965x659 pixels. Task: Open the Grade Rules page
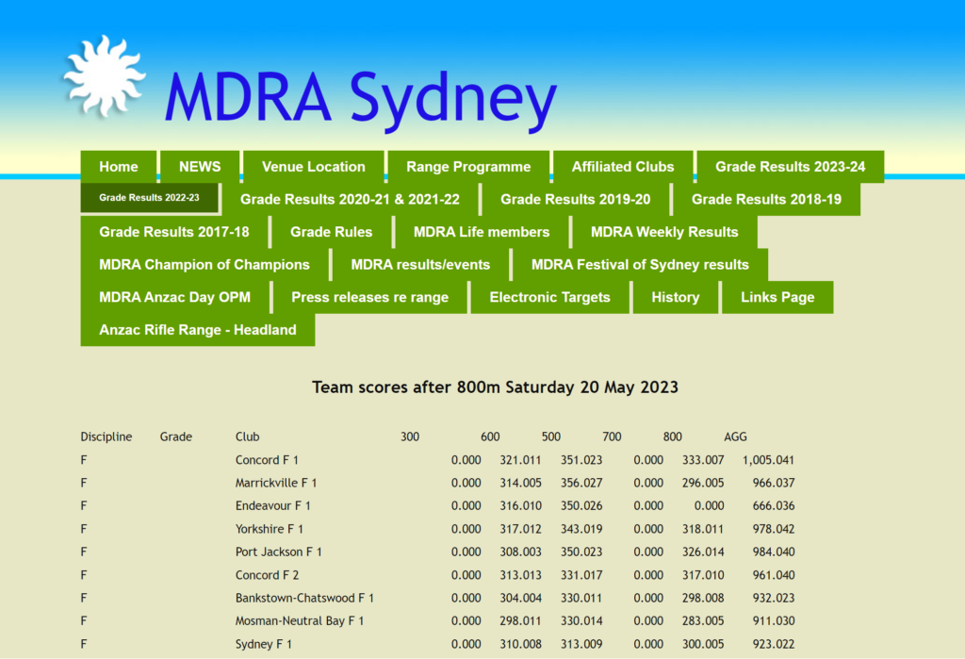(331, 232)
